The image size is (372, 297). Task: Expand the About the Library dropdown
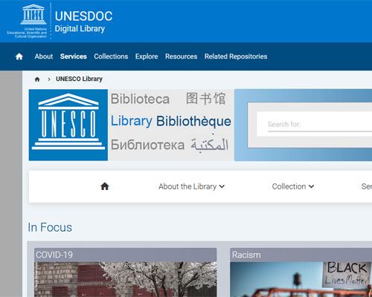pos(191,186)
